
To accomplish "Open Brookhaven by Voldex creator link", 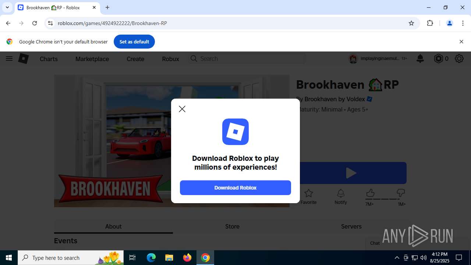I will pyautogui.click(x=334, y=99).
